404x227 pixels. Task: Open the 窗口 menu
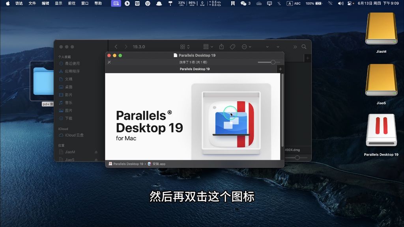pyautogui.click(x=85, y=3)
